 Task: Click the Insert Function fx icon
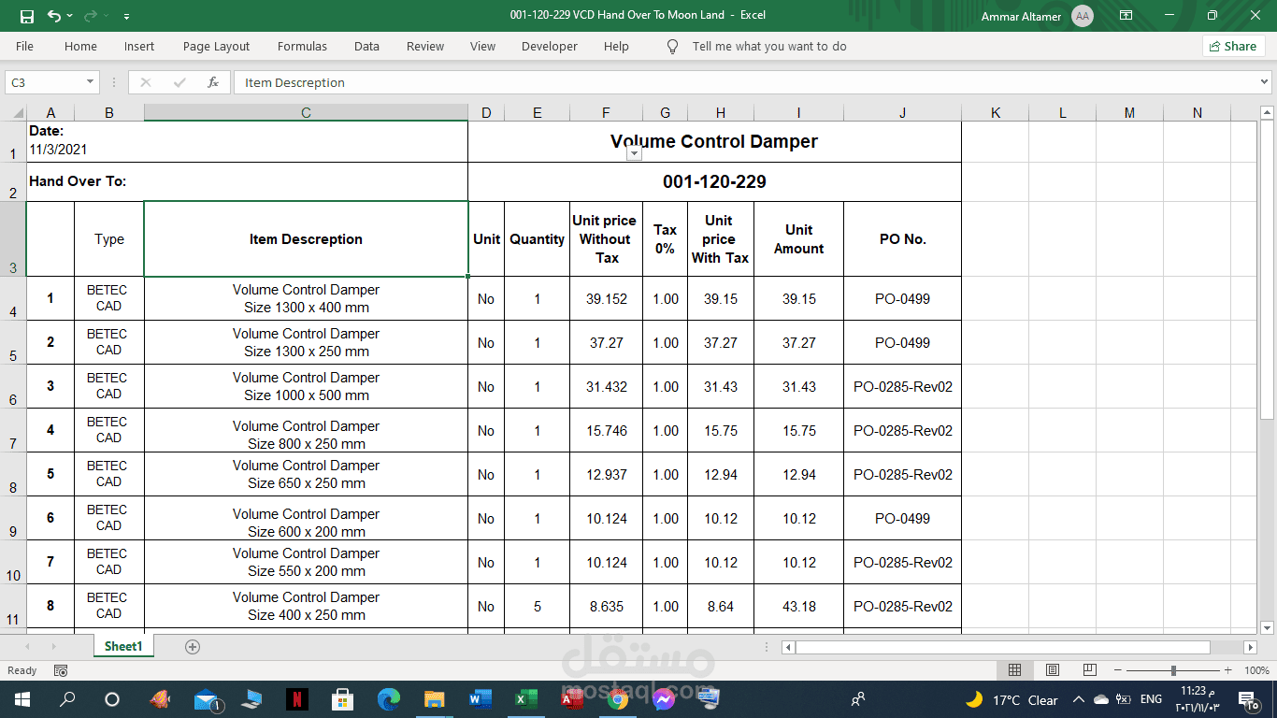(213, 82)
